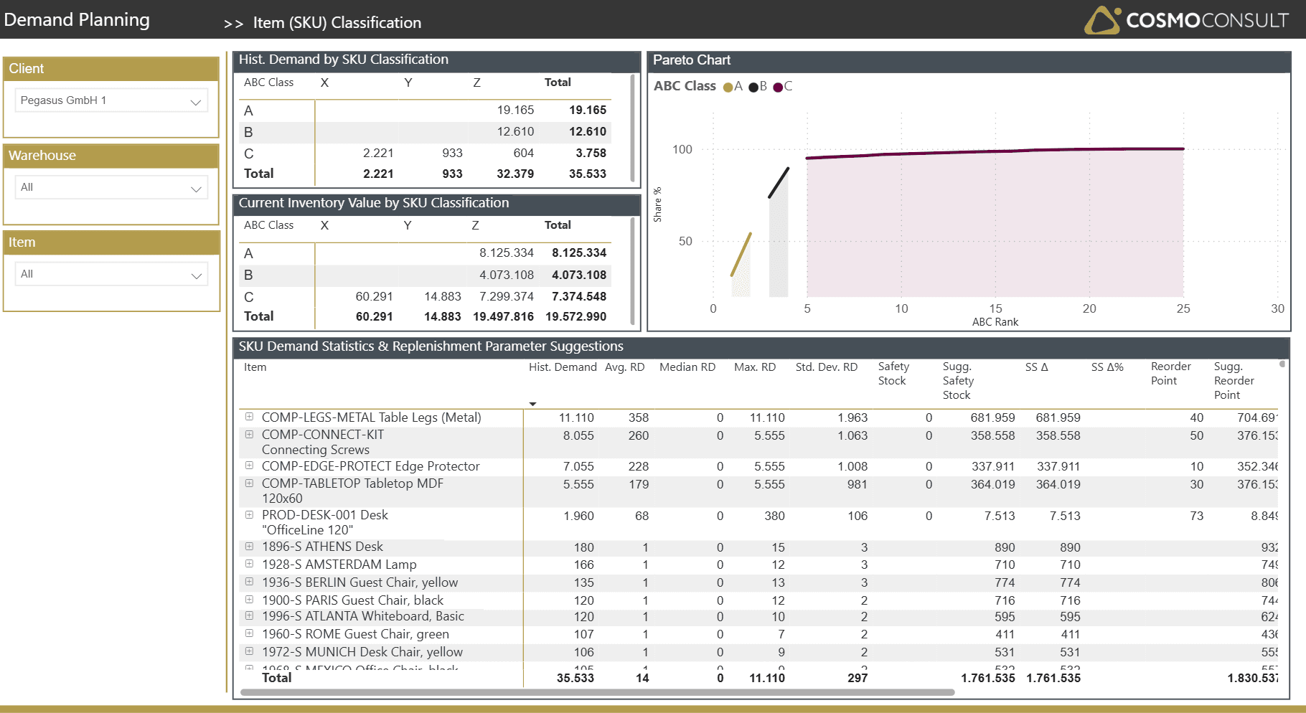The width and height of the screenshot is (1306, 713).
Task: Expand the COMP-EDGE-PROTECT Edge Protector row
Action: pos(249,466)
